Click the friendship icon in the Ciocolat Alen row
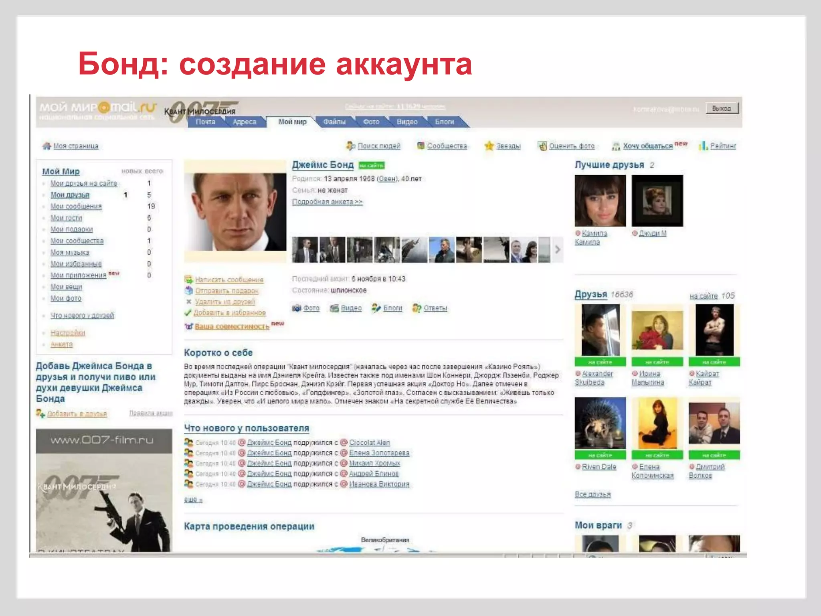 [x=188, y=442]
